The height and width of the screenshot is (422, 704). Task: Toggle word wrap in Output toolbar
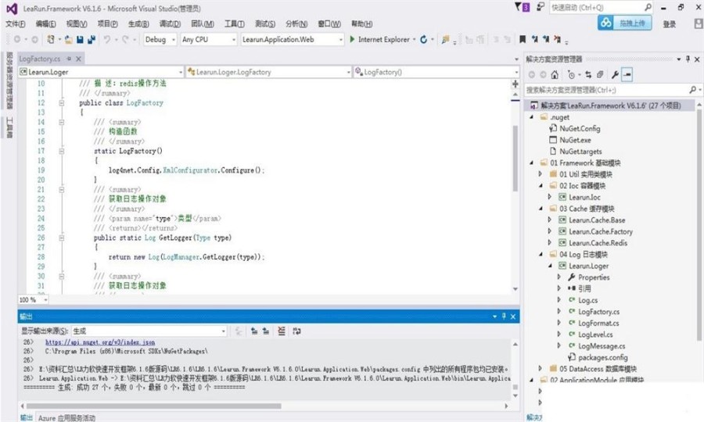pyautogui.click(x=296, y=331)
